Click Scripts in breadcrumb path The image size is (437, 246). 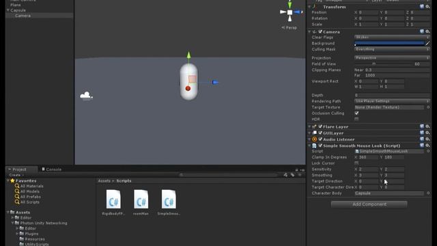[124, 180]
